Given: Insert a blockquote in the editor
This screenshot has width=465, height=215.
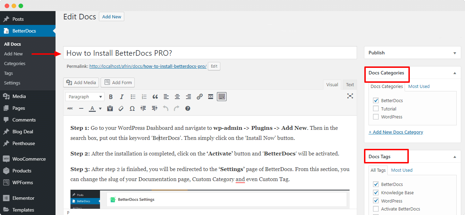Looking at the screenshot, I should pos(155,97).
